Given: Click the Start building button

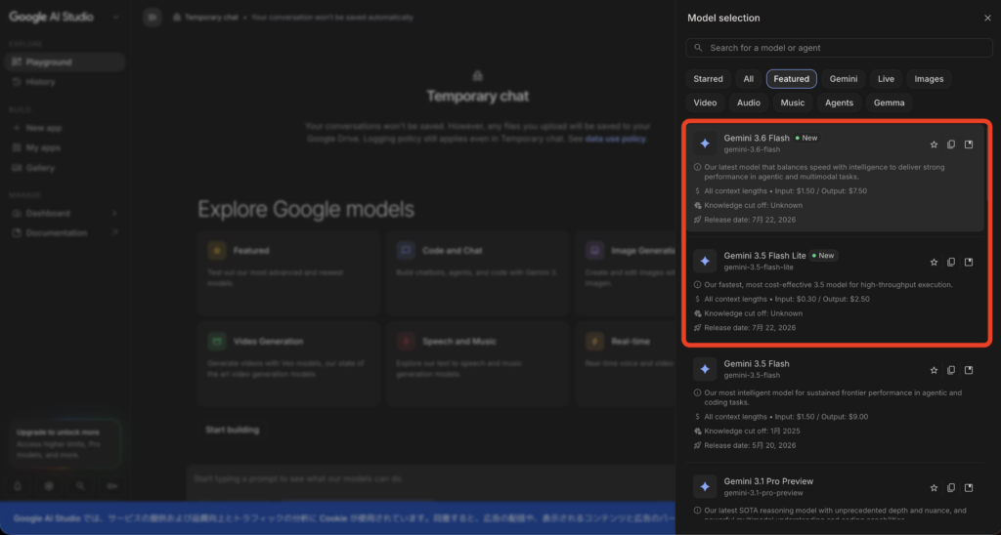Looking at the screenshot, I should (x=233, y=431).
